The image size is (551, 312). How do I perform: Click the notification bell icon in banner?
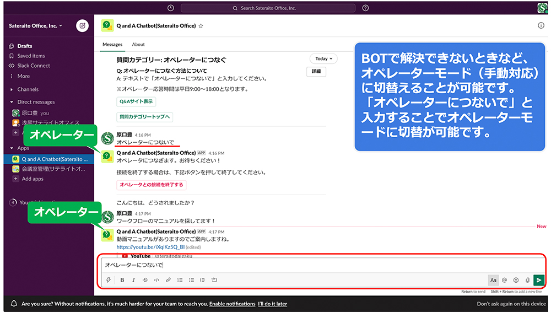[x=14, y=304]
